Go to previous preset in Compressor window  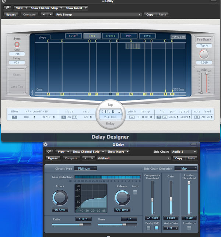pos(85,158)
